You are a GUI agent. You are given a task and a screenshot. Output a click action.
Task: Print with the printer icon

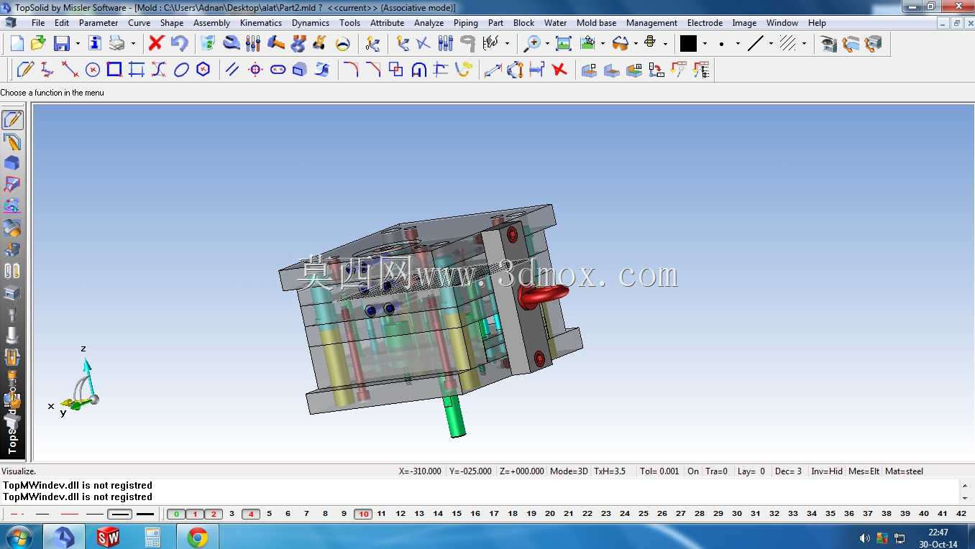pyautogui.click(x=116, y=43)
